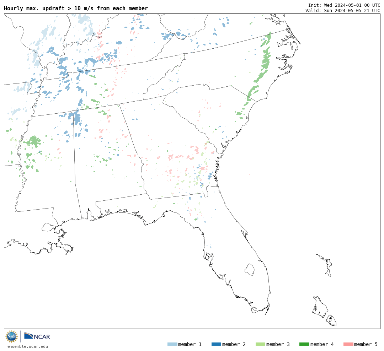Click the Init date text line
Viewport: 384px width, 351px height.
tap(344, 5)
